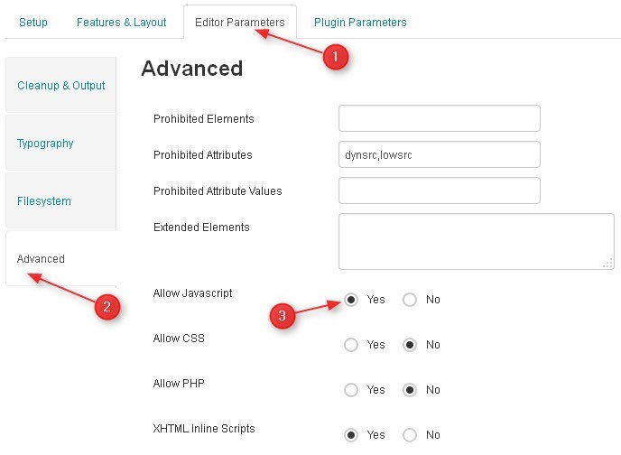Image resolution: width=621 pixels, height=455 pixels.
Task: Set Allow Javascript to Yes
Action: (x=351, y=300)
